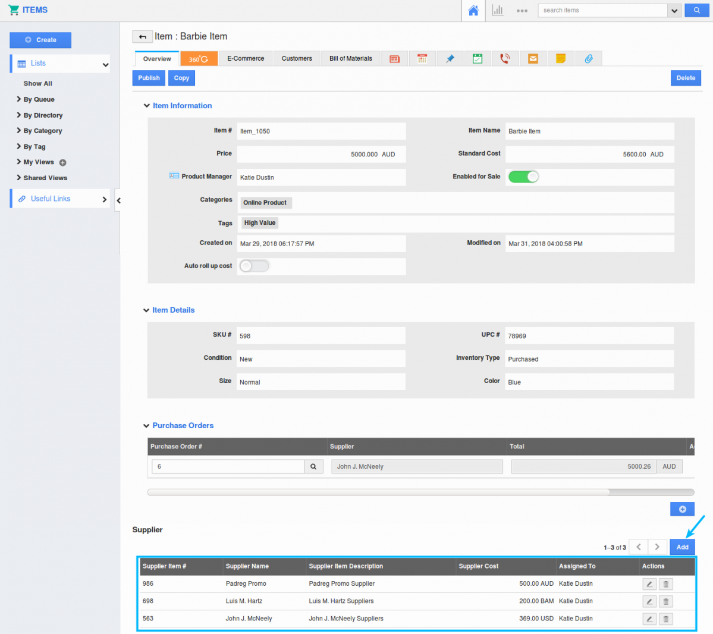Open the calendar tab icon
The height and width of the screenshot is (634, 713).
tap(422, 59)
